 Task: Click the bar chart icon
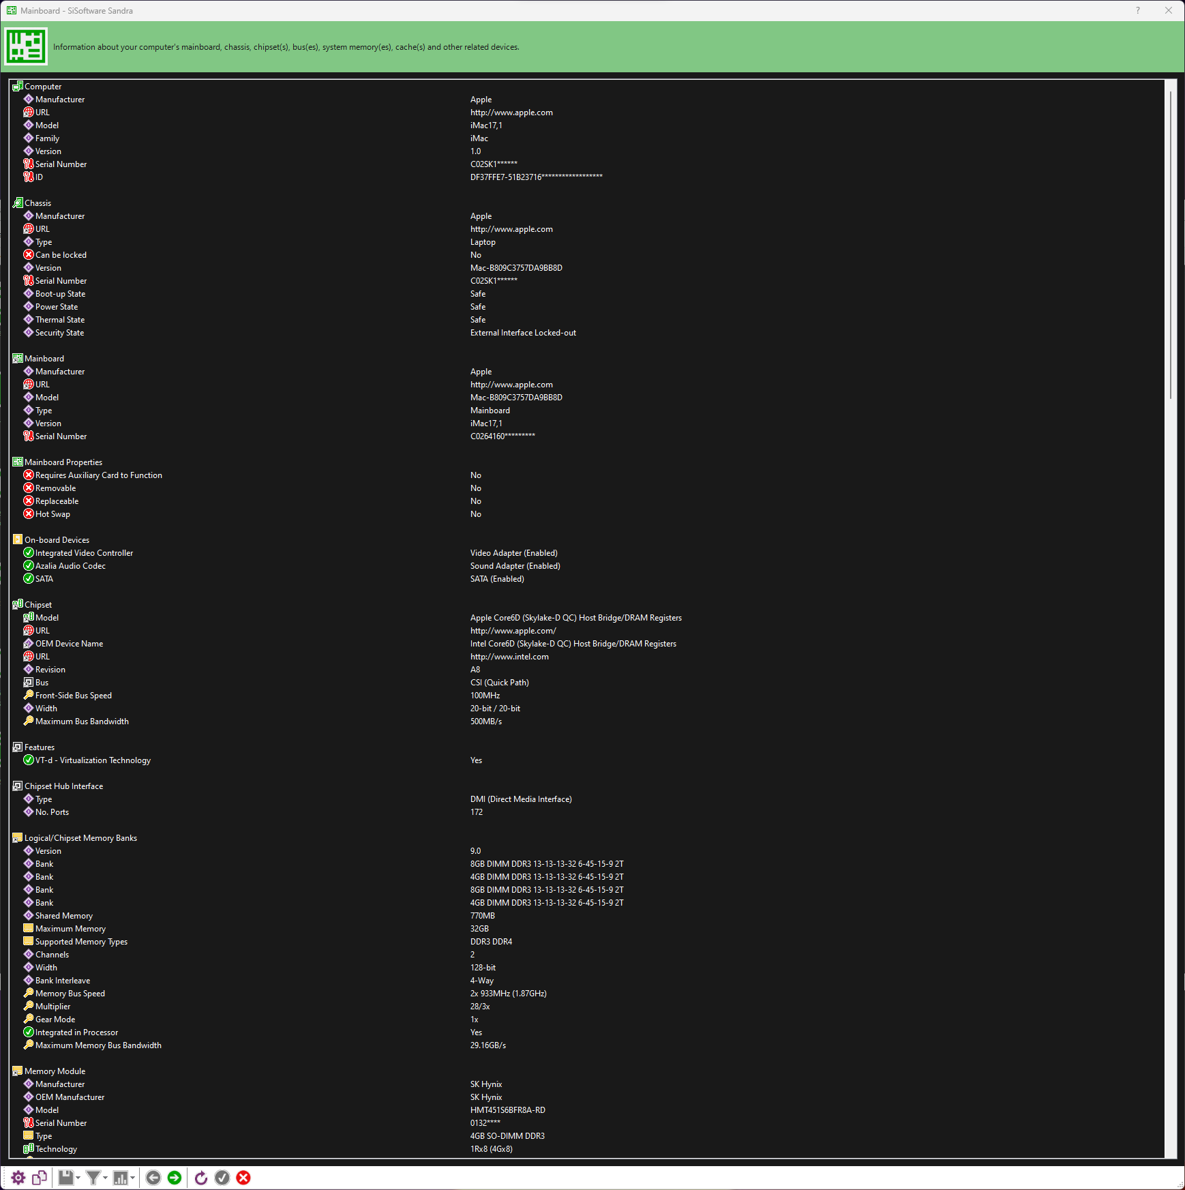tap(120, 1178)
